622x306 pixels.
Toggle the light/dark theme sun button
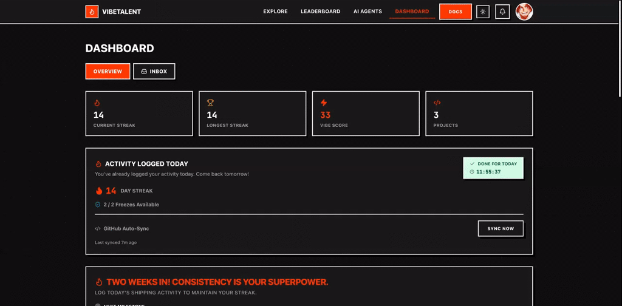483,12
